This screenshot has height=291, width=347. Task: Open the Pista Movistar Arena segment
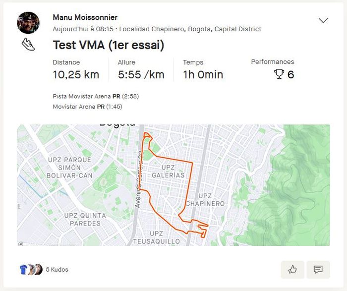[82, 96]
